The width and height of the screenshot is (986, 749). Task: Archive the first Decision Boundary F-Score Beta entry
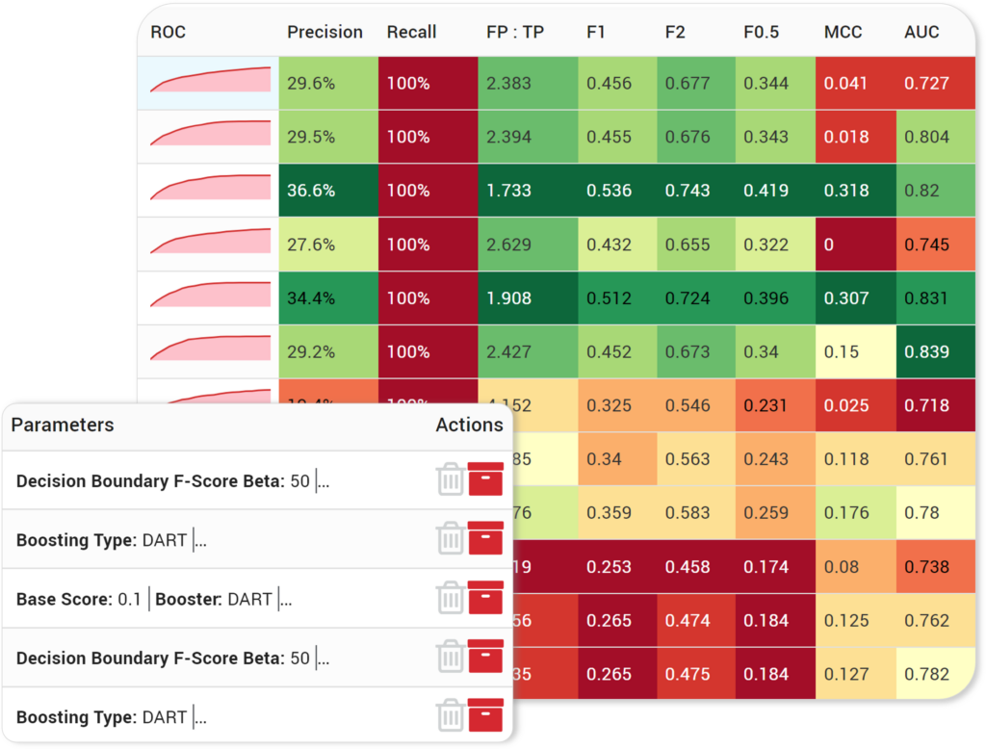486,479
